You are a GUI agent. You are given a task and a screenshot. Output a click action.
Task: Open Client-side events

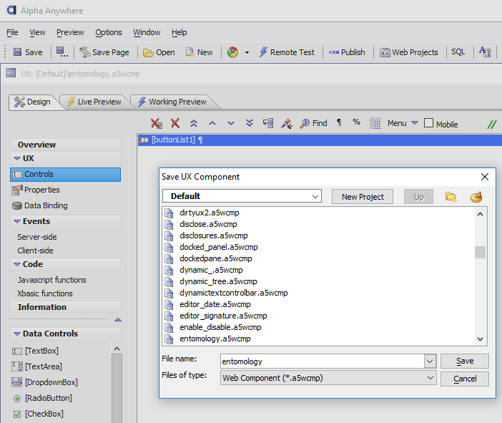35,251
